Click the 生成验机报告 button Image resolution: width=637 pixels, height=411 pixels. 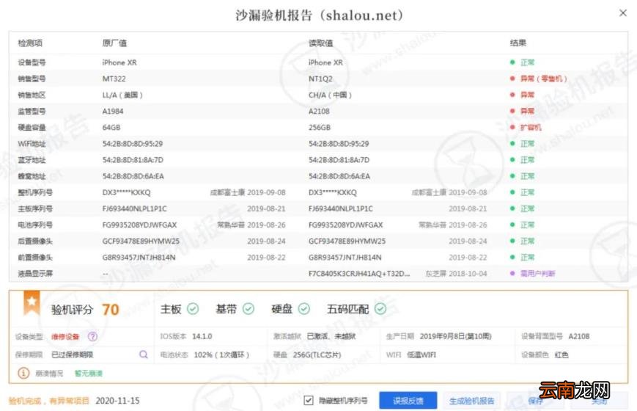471,401
